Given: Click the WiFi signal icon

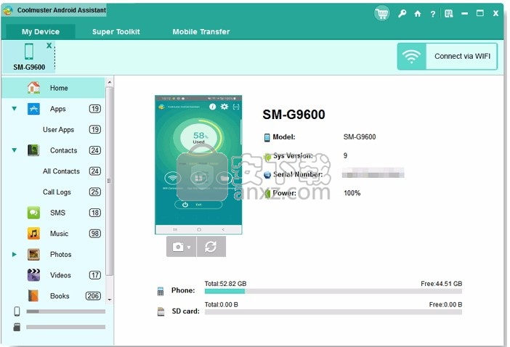Looking at the screenshot, I should pyautogui.click(x=411, y=56).
